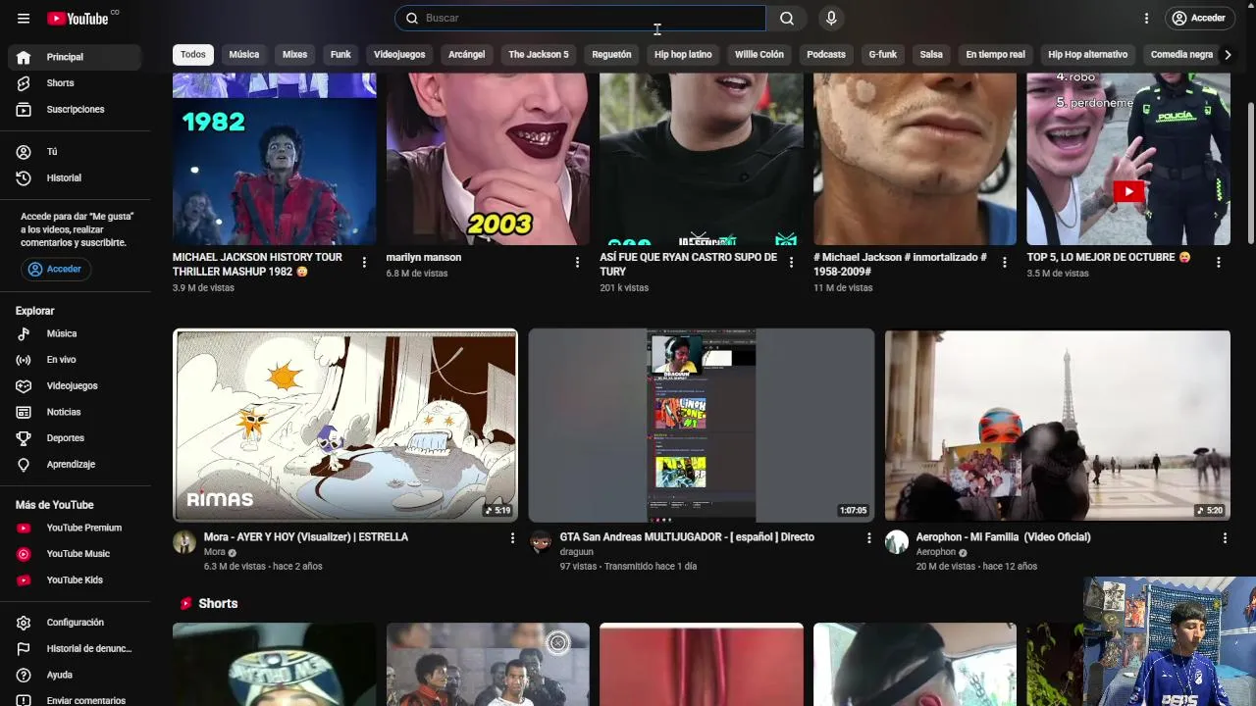Select the Mixes filter chip
Image resolution: width=1256 pixels, height=706 pixels.
tap(295, 55)
